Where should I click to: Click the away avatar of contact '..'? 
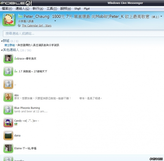[x=8, y=84]
